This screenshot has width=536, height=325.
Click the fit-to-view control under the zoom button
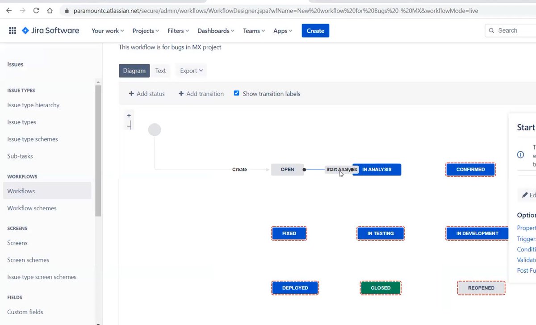point(129,125)
